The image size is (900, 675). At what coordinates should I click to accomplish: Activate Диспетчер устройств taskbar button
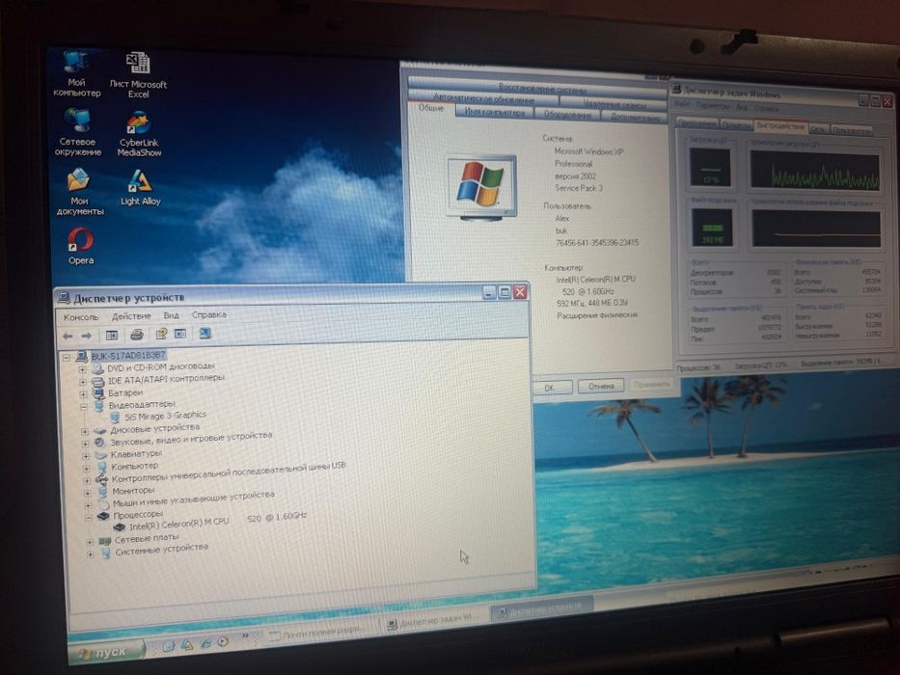[542, 607]
